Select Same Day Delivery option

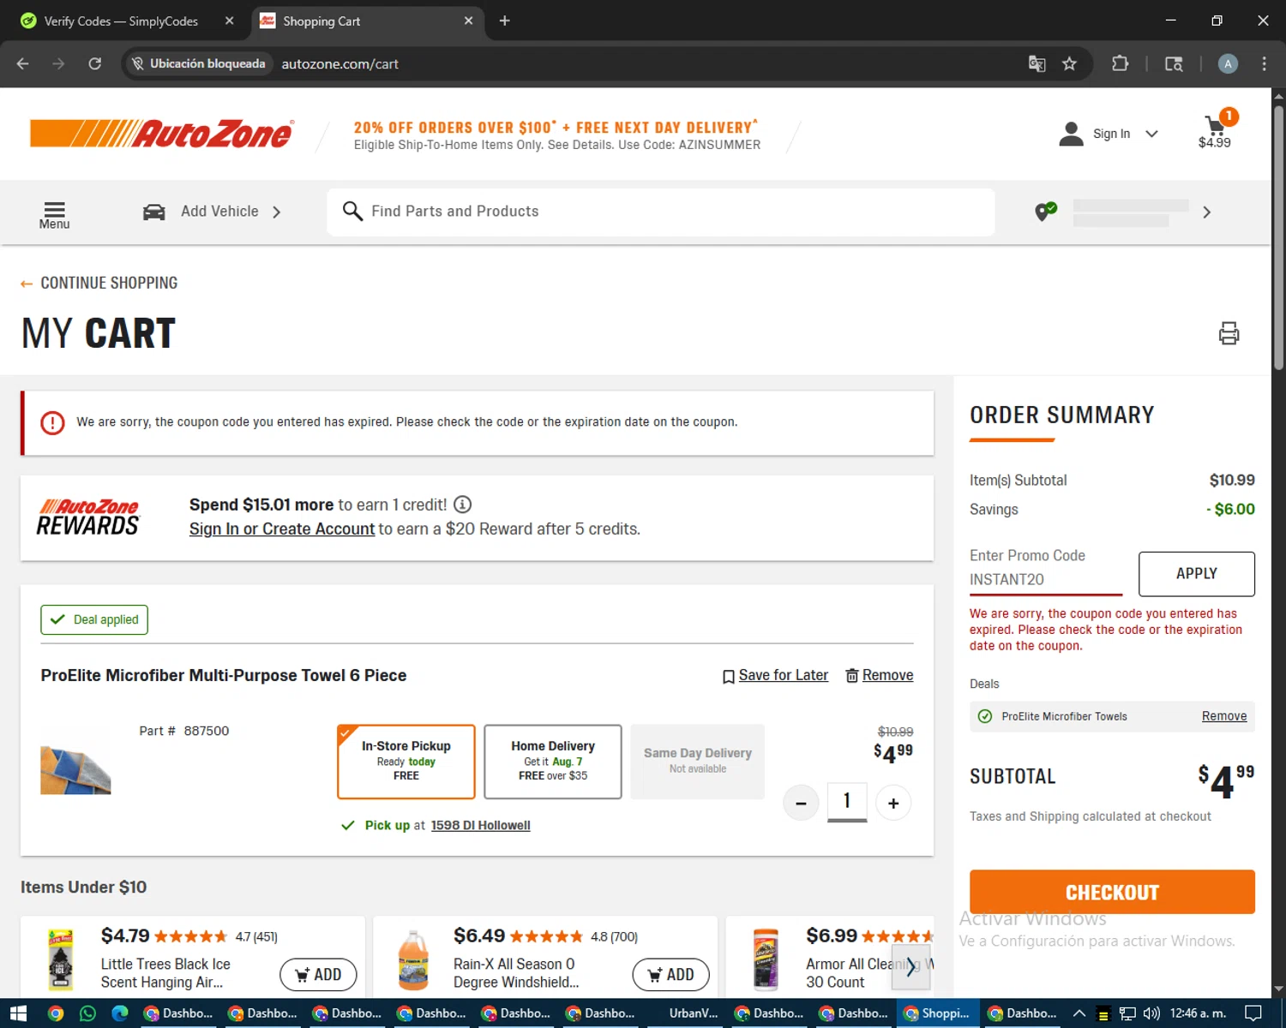tap(698, 762)
